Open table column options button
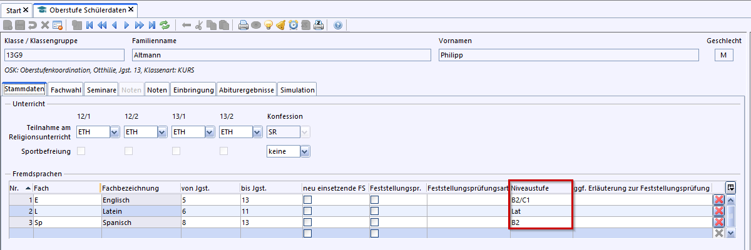Image resolution: width=751 pixels, height=250 pixels. pyautogui.click(x=730, y=187)
